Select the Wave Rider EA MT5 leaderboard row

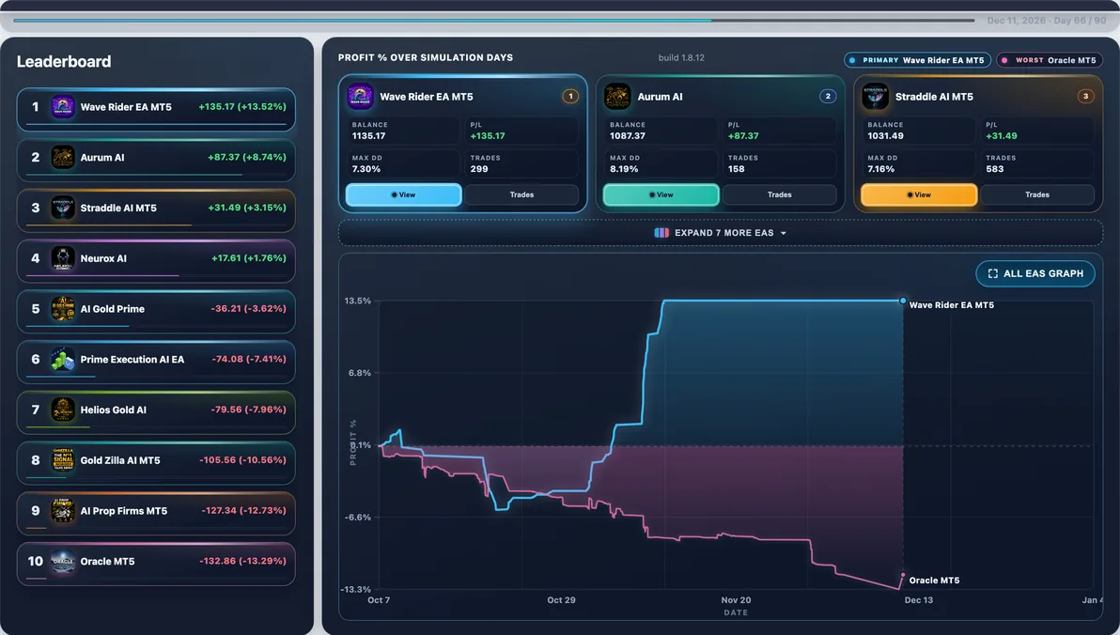click(x=156, y=109)
